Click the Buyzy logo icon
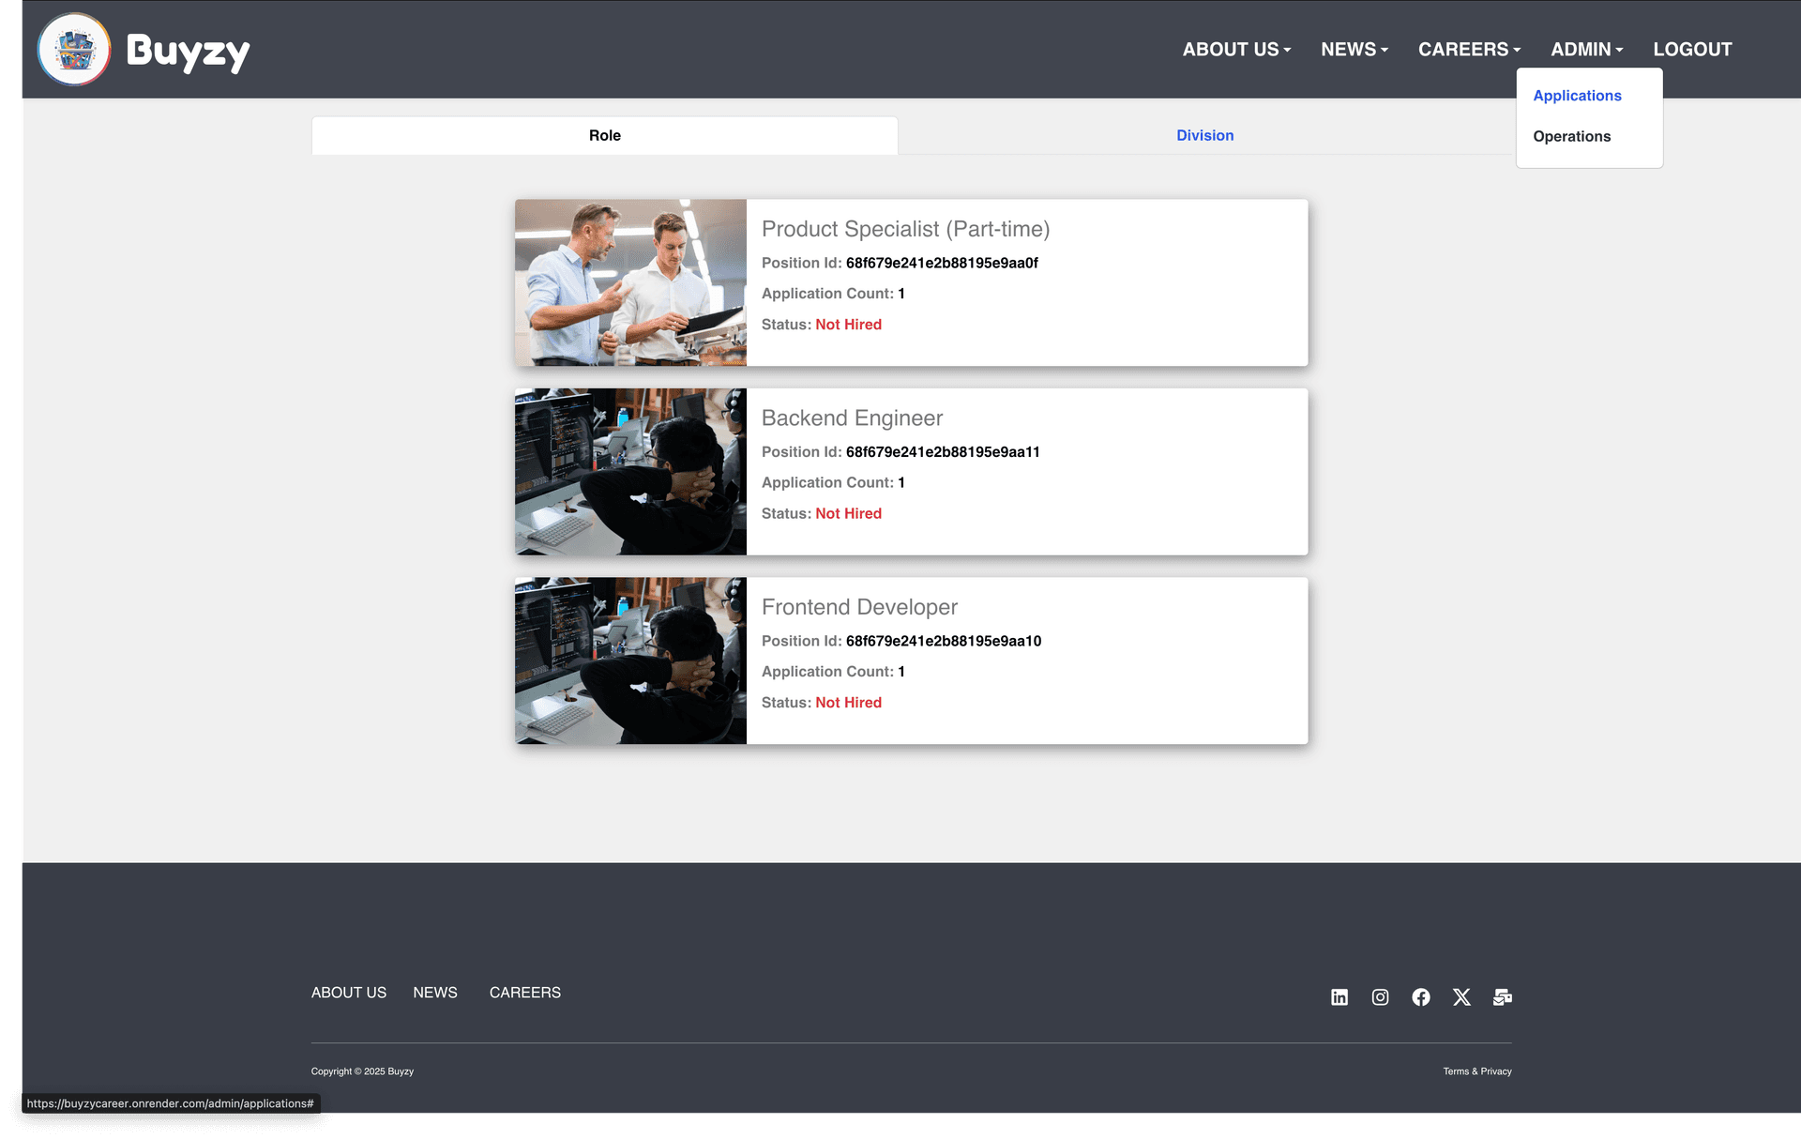Screen dimensions: 1801x1139 coord(74,50)
